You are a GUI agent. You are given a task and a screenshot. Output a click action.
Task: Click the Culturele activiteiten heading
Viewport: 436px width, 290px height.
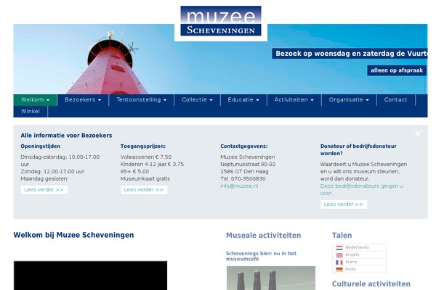371,284
